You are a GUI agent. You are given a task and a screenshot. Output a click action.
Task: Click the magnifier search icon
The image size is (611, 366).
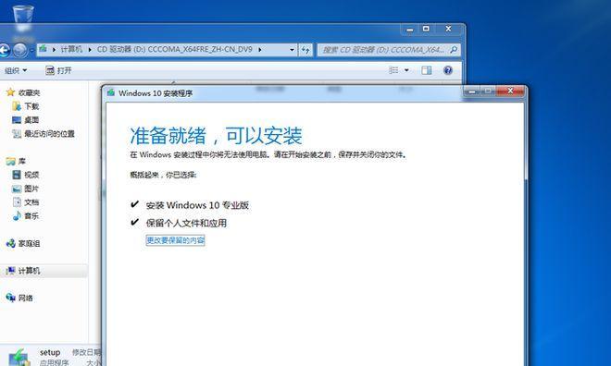tap(454, 50)
